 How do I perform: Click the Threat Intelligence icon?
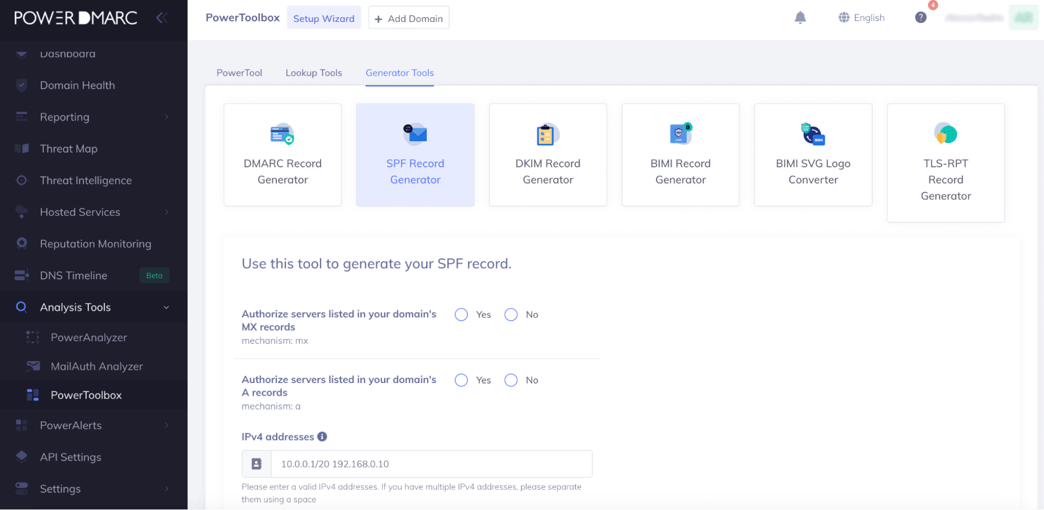click(21, 180)
